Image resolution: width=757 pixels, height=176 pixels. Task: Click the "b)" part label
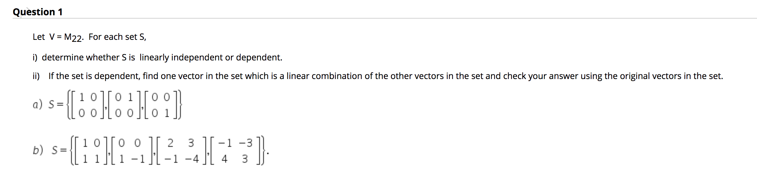[x=38, y=150]
